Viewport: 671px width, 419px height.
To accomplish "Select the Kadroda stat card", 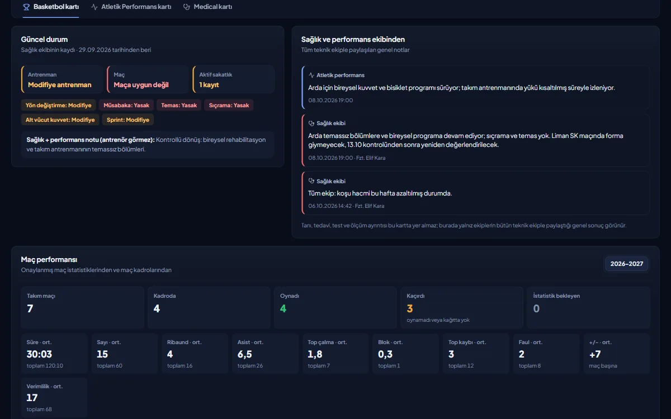I will (x=209, y=308).
